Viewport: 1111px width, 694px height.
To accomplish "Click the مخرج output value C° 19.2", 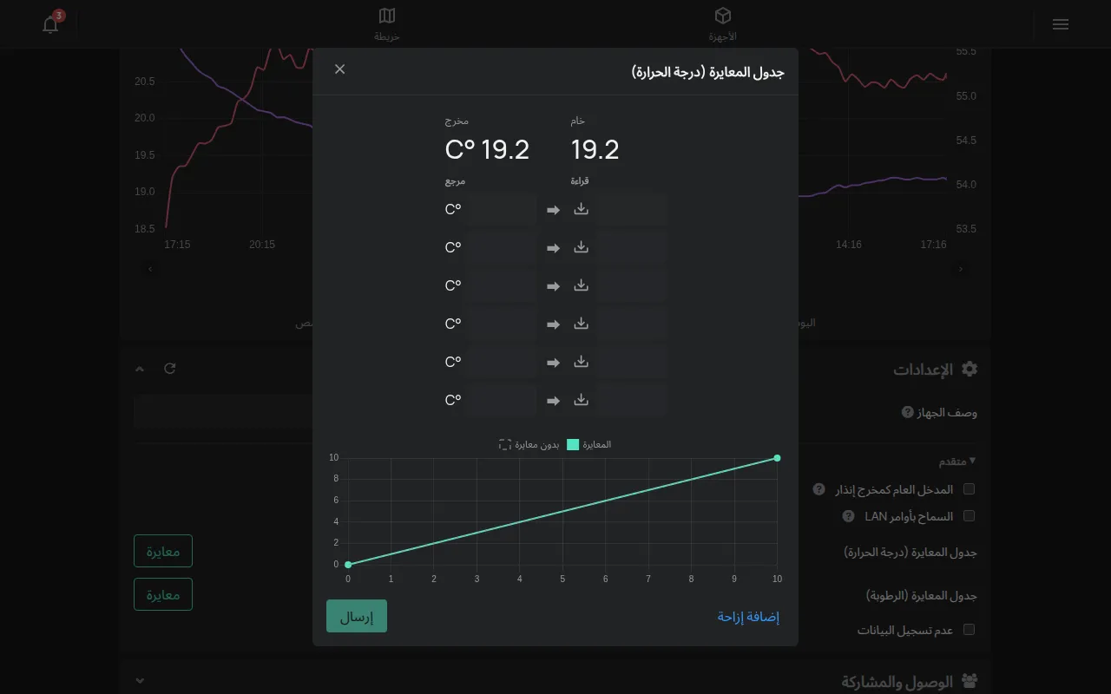I will coord(487,150).
